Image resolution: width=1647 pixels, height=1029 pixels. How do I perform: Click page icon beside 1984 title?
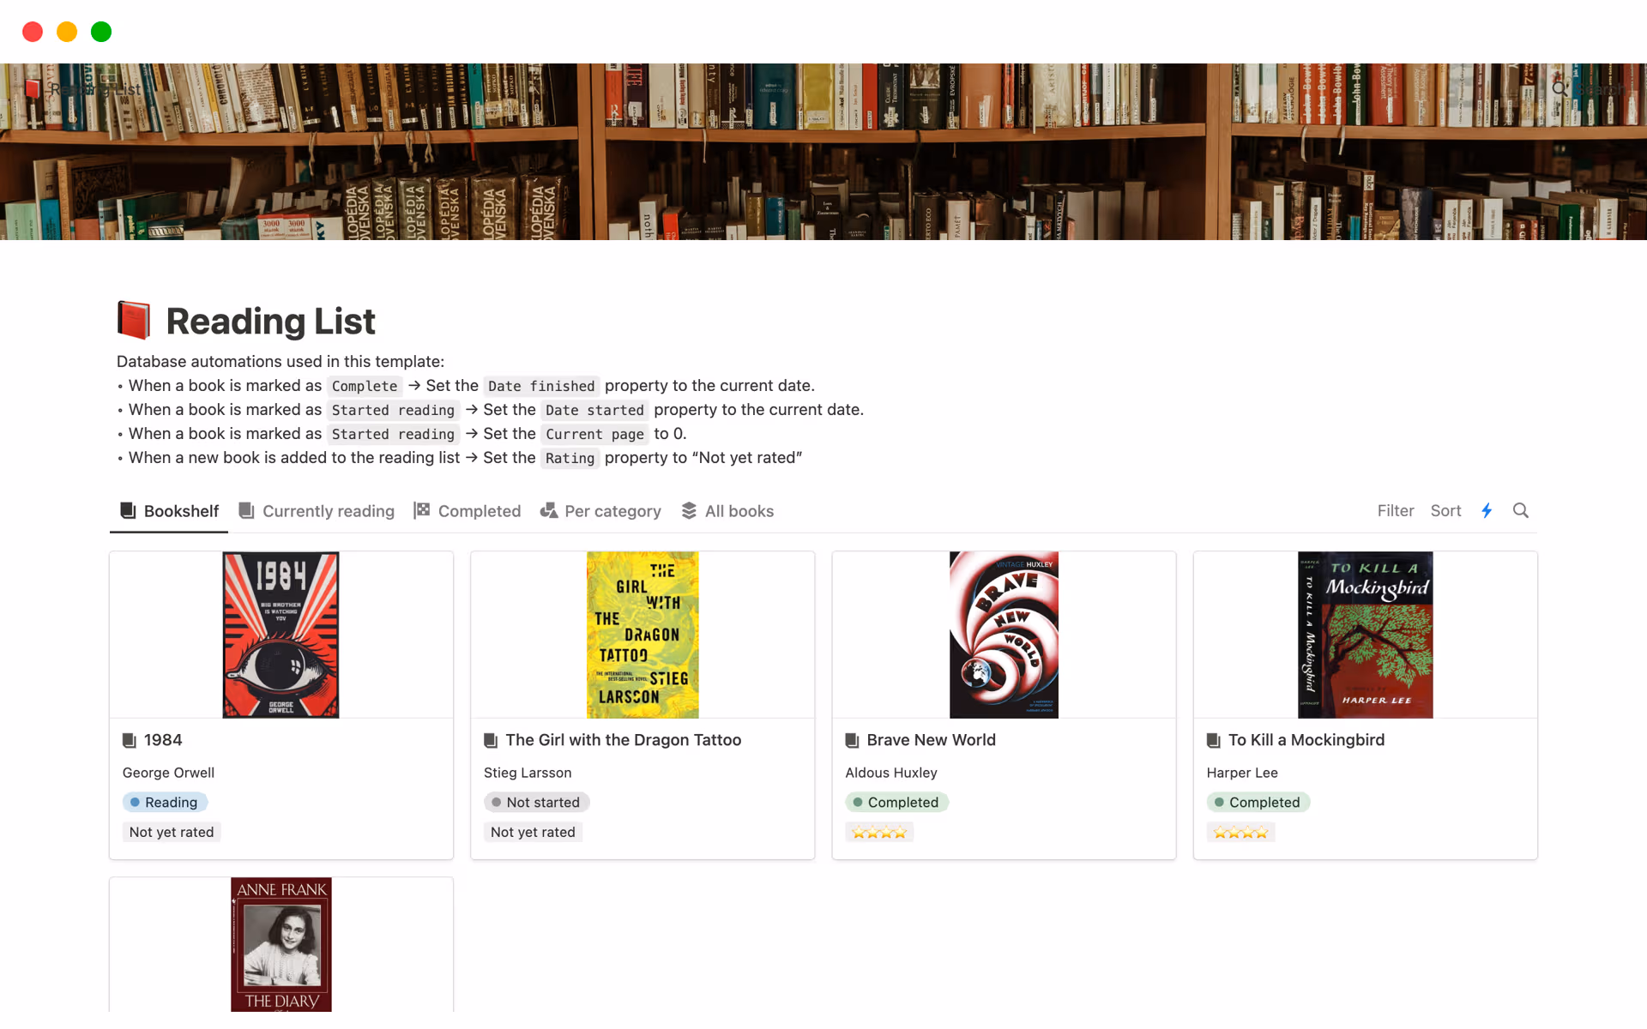tap(130, 740)
